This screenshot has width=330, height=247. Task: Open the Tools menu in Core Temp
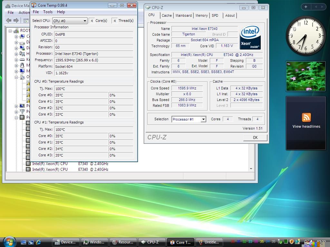click(x=48, y=12)
